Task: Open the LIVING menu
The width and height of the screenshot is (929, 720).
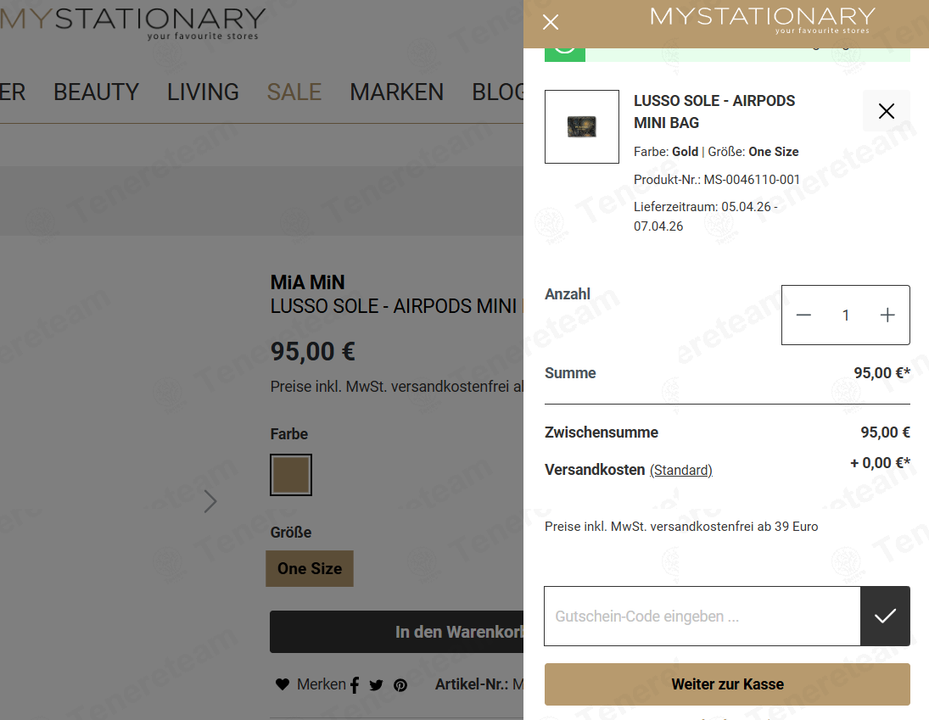Action: point(203,92)
